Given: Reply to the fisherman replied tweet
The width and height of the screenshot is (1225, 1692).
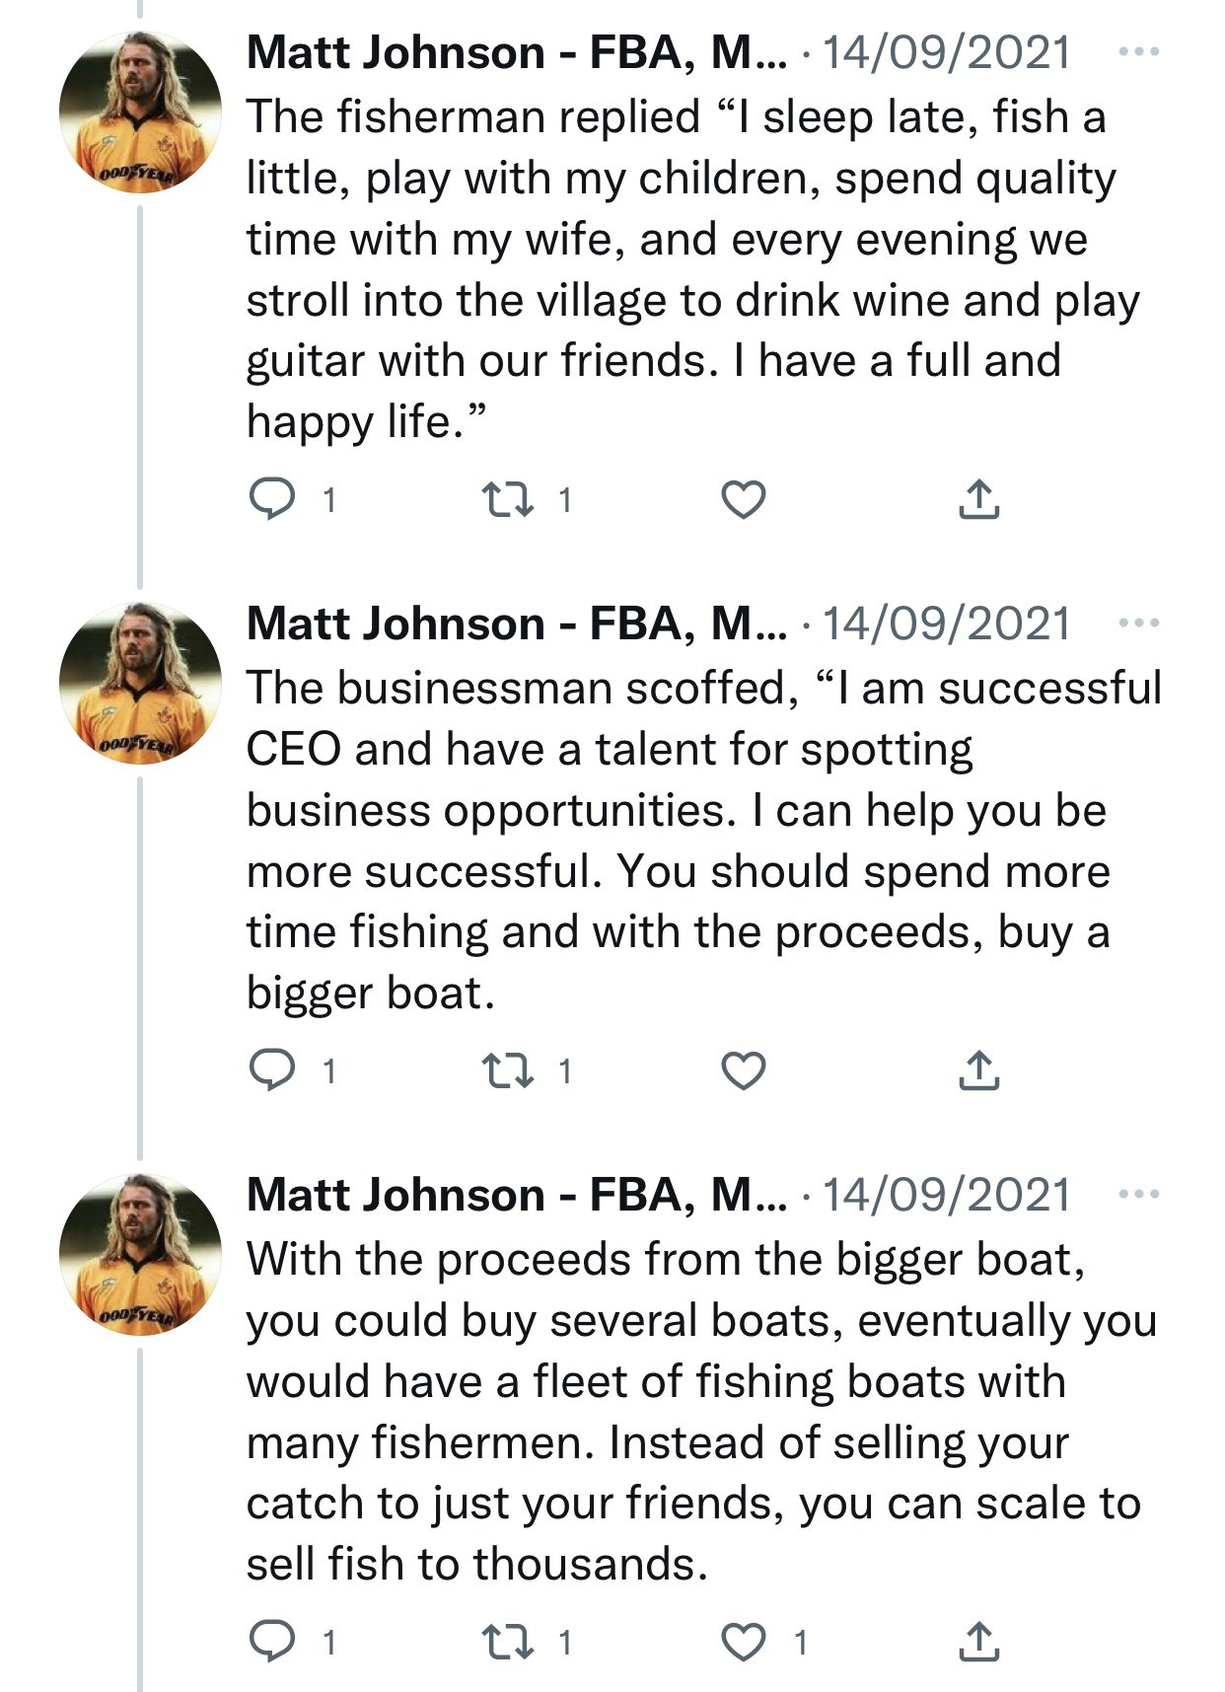Looking at the screenshot, I should pos(270,499).
